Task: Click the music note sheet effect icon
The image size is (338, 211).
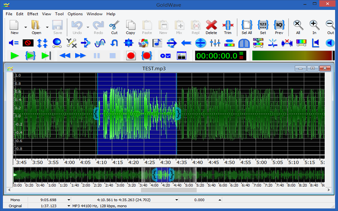Action: pos(157,43)
